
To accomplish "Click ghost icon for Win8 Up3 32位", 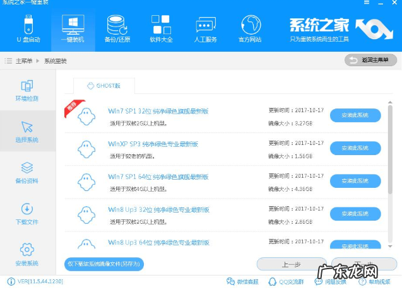I will point(86,215).
